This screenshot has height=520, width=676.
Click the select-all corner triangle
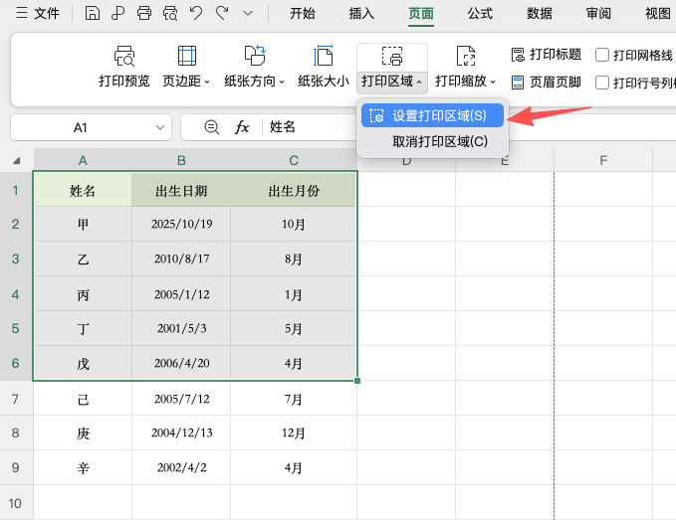click(16, 160)
